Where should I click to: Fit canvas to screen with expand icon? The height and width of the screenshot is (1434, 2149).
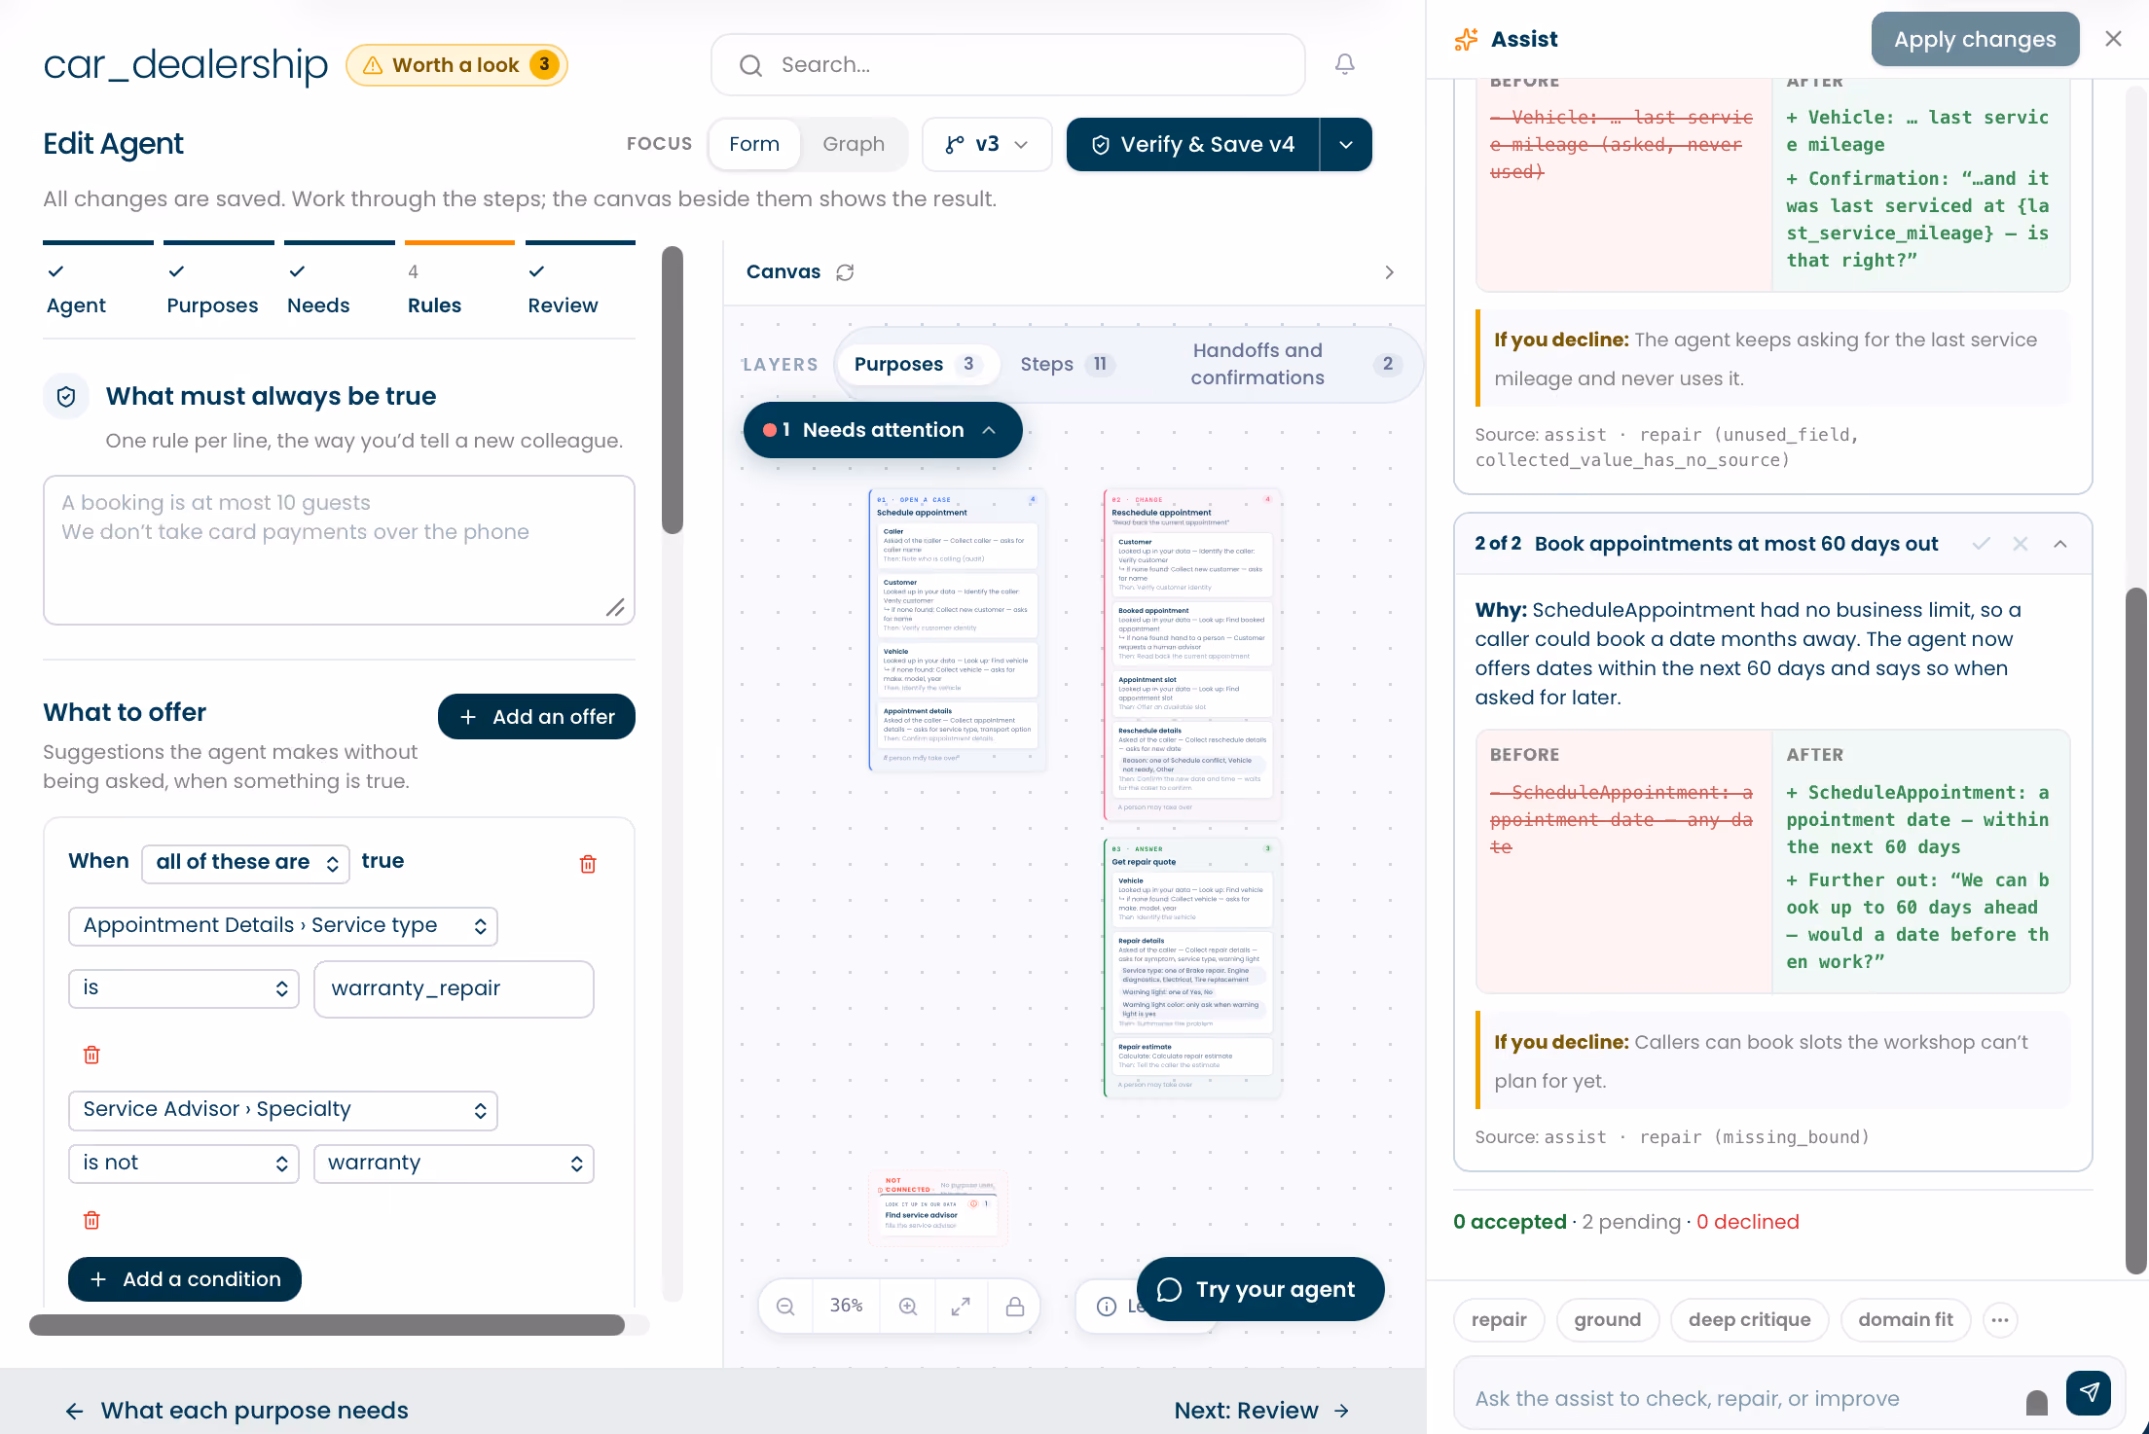coord(961,1306)
